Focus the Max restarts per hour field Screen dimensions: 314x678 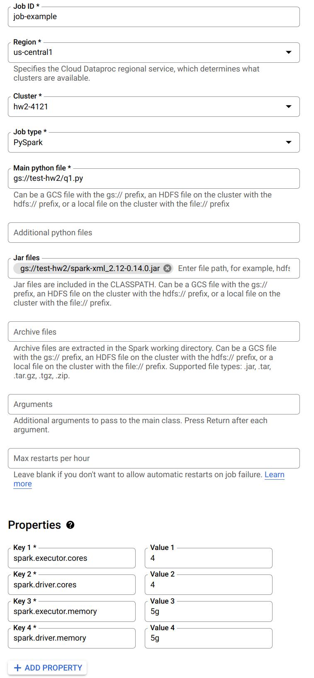click(153, 458)
